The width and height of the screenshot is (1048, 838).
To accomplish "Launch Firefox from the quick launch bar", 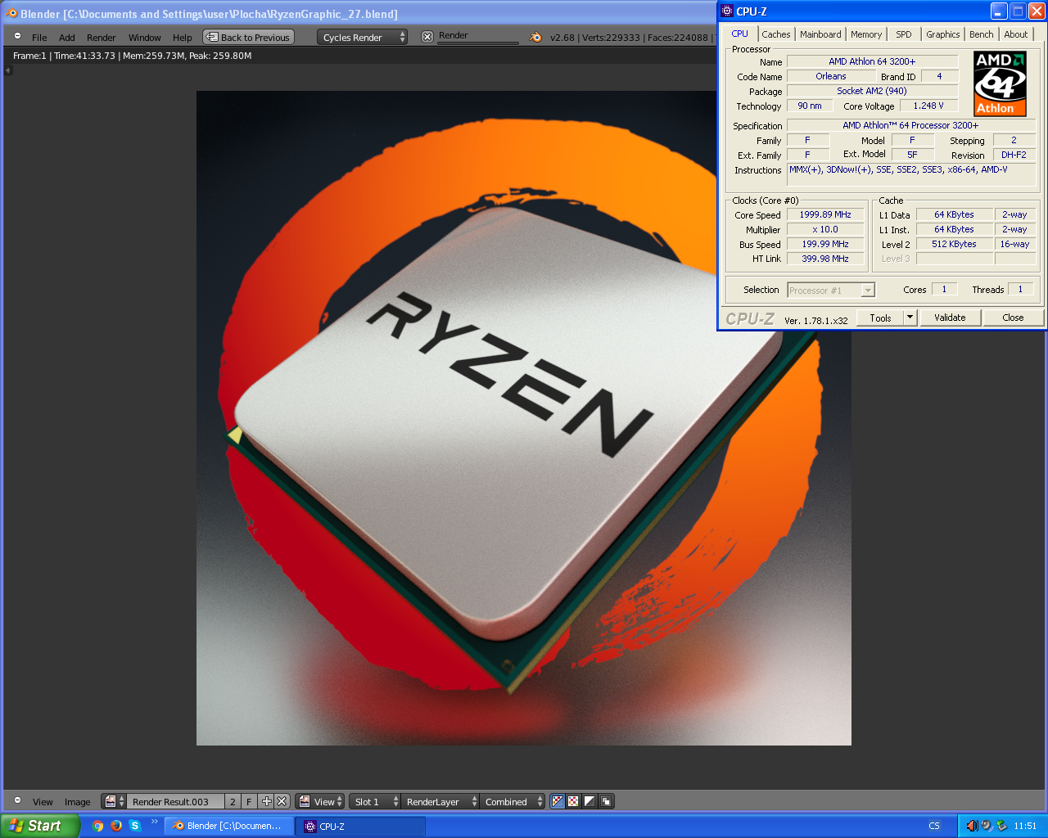I will coord(116,826).
